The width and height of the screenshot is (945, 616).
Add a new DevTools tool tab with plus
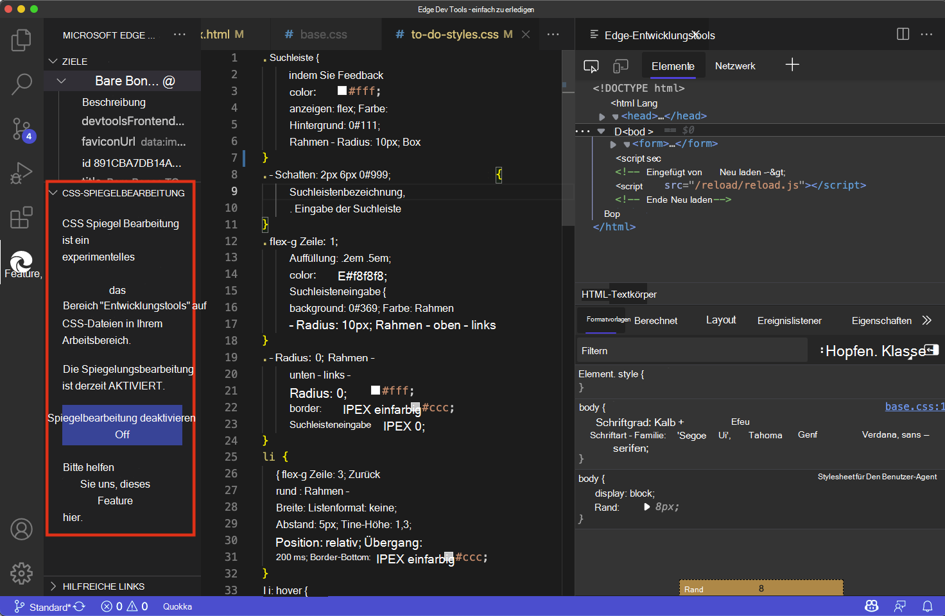coord(792,64)
